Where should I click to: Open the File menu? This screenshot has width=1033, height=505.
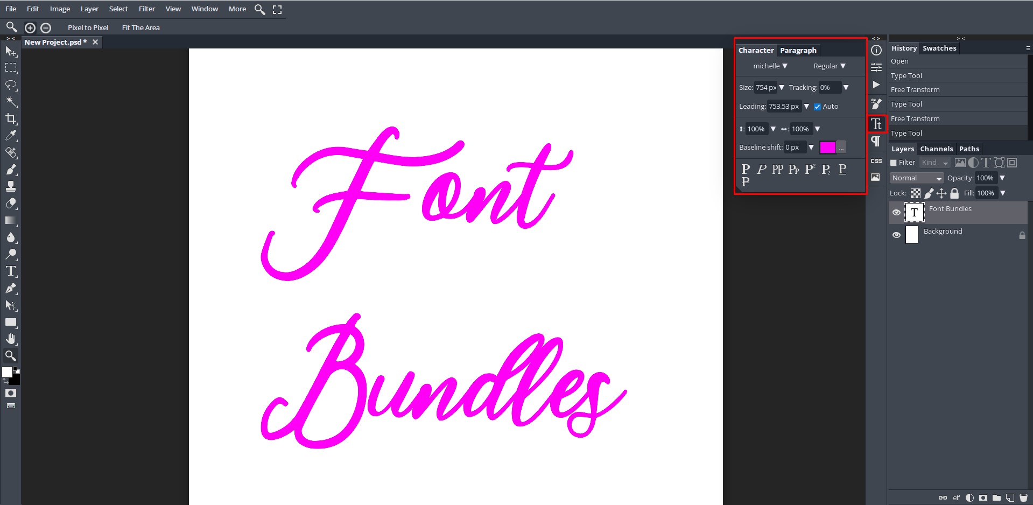click(11, 9)
